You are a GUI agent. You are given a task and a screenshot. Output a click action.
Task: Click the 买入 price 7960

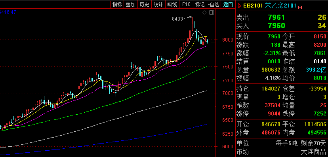[x=277, y=26]
